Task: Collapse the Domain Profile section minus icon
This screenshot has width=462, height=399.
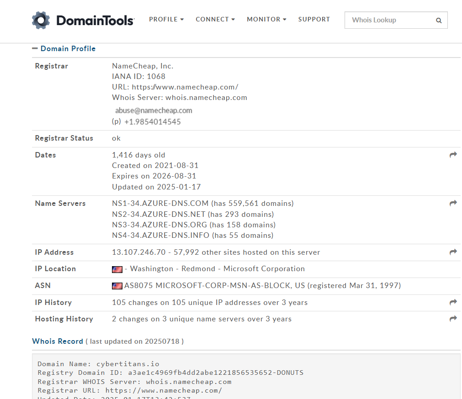Action: (35, 48)
